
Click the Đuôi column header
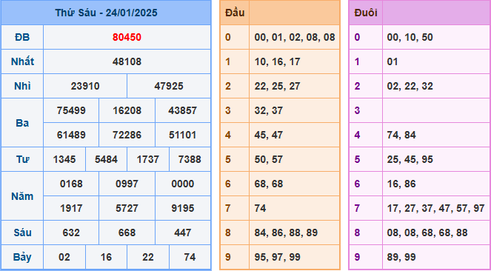point(366,13)
